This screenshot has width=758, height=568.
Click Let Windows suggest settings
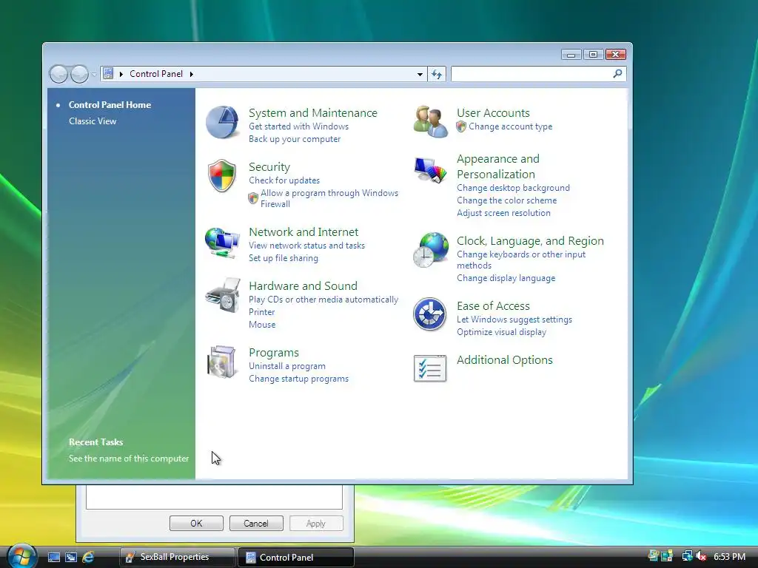point(514,319)
